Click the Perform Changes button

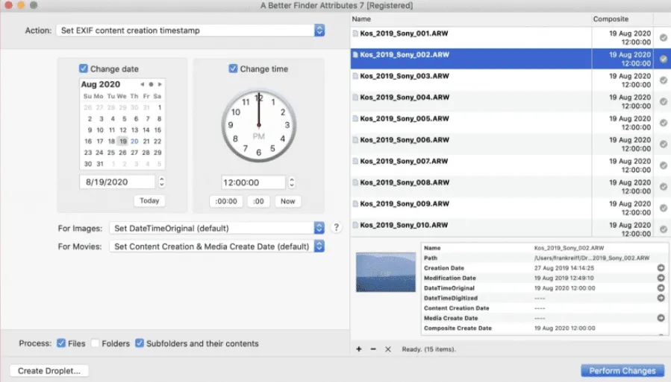click(622, 371)
